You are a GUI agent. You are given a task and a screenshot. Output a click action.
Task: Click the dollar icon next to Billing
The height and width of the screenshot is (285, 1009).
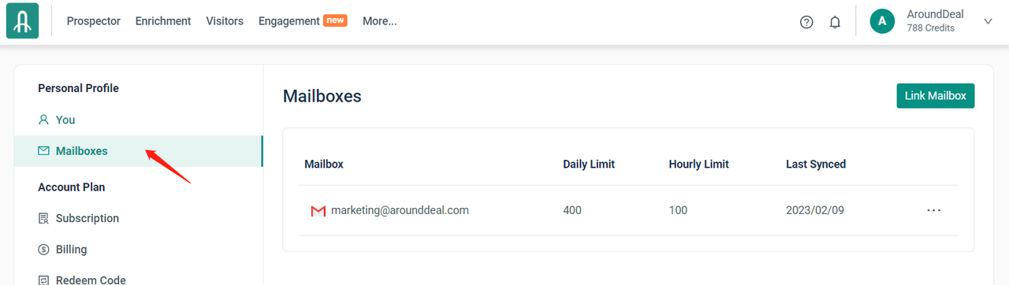(x=44, y=250)
